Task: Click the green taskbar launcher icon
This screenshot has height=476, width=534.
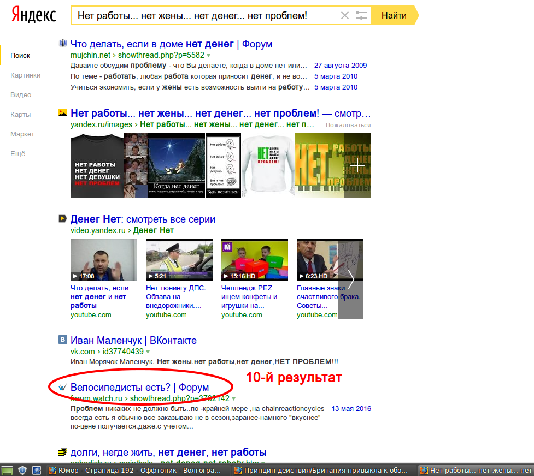Action: [7, 471]
